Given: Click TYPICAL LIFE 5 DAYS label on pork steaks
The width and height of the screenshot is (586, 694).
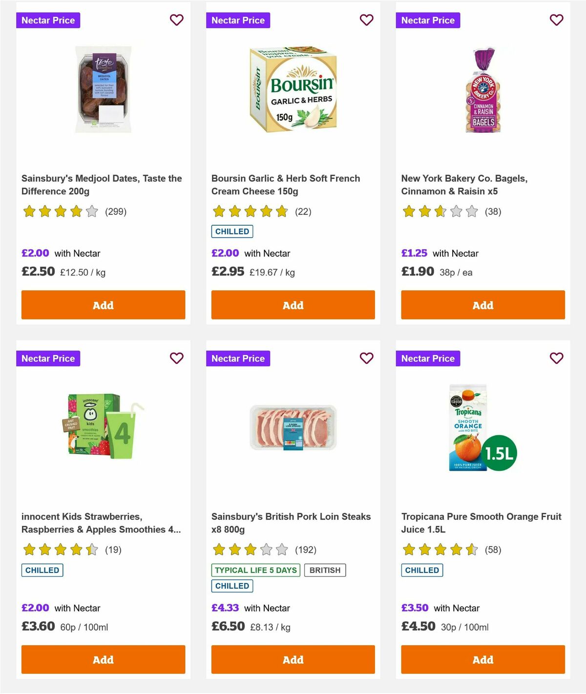Looking at the screenshot, I should 255,570.
